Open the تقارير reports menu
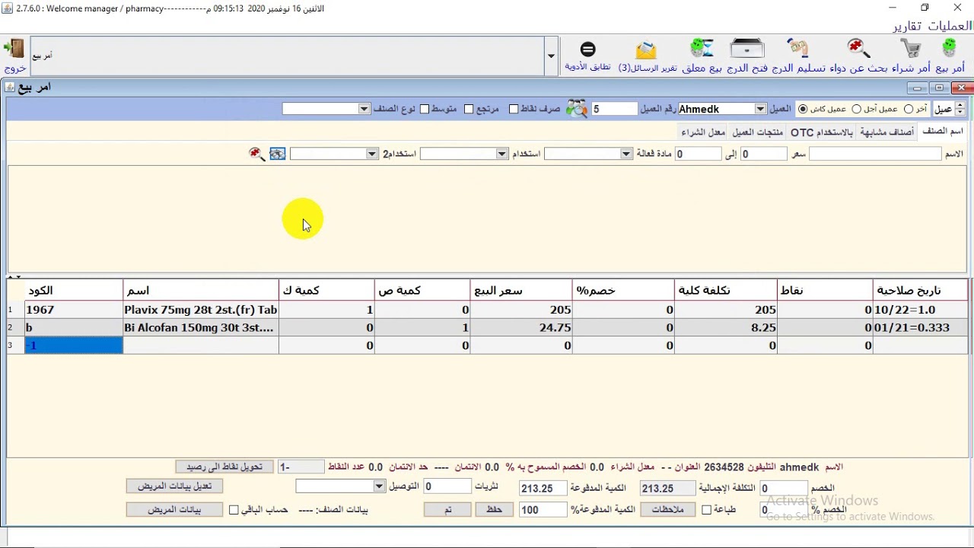The image size is (974, 548). click(x=907, y=26)
